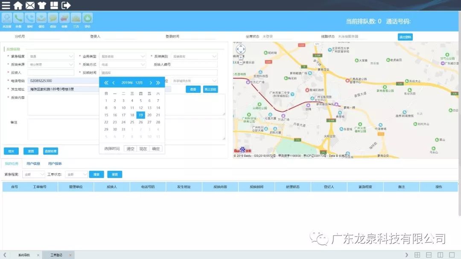Click the 三方 three-party call icon
The image size is (461, 259).
(x=76, y=18)
